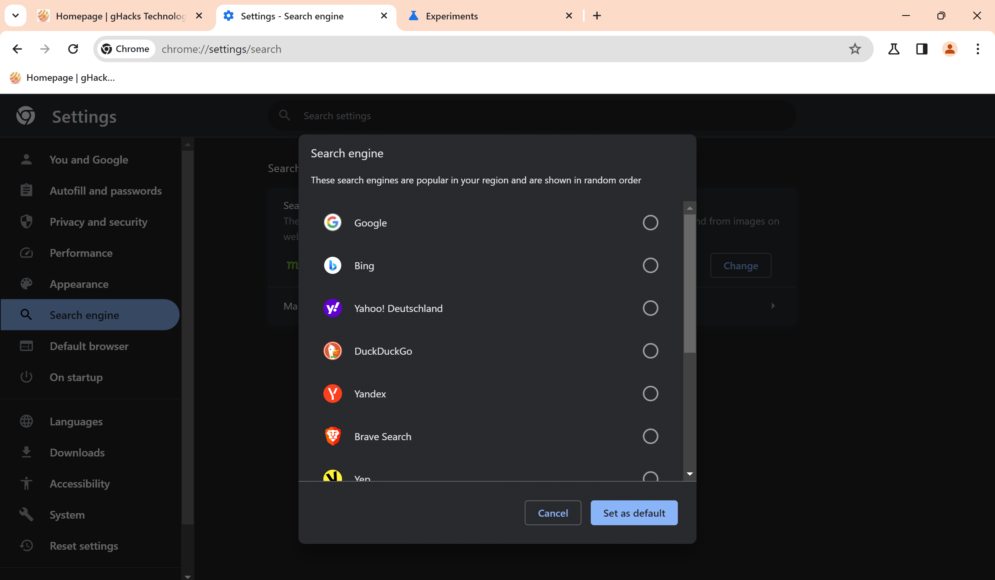Click the Google search engine icon

click(x=333, y=222)
